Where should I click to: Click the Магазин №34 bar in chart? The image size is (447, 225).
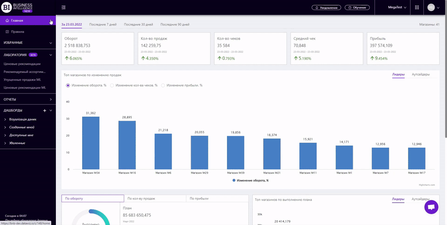[x=91, y=143]
